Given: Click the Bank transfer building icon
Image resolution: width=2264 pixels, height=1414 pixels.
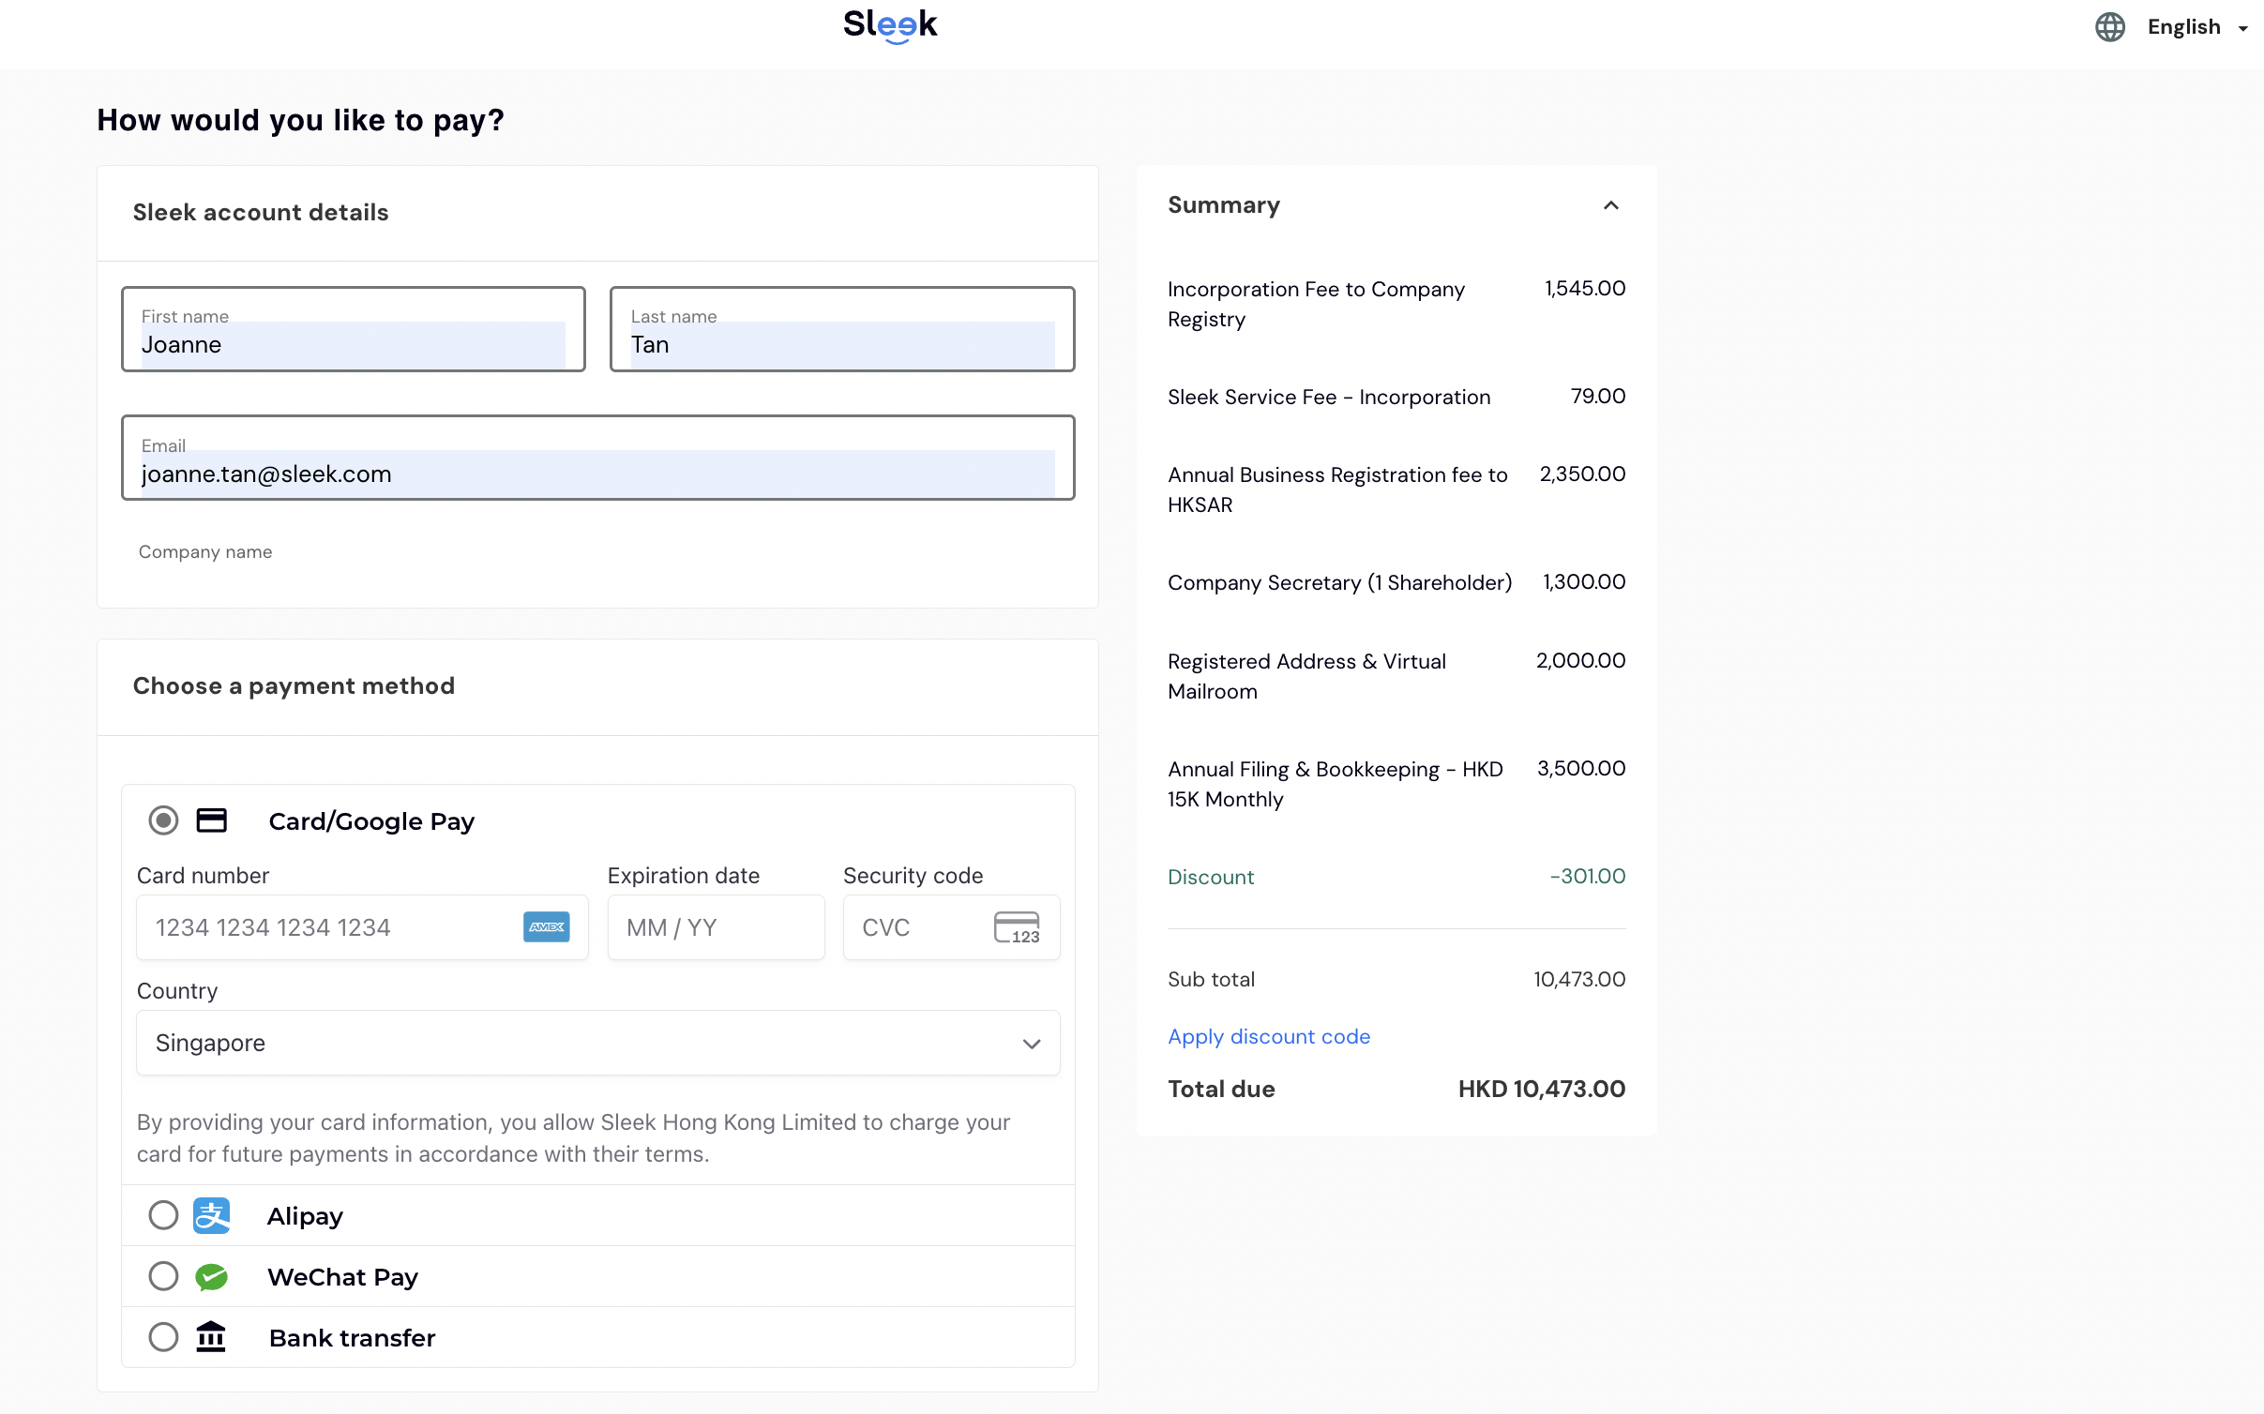Looking at the screenshot, I should coord(211,1336).
